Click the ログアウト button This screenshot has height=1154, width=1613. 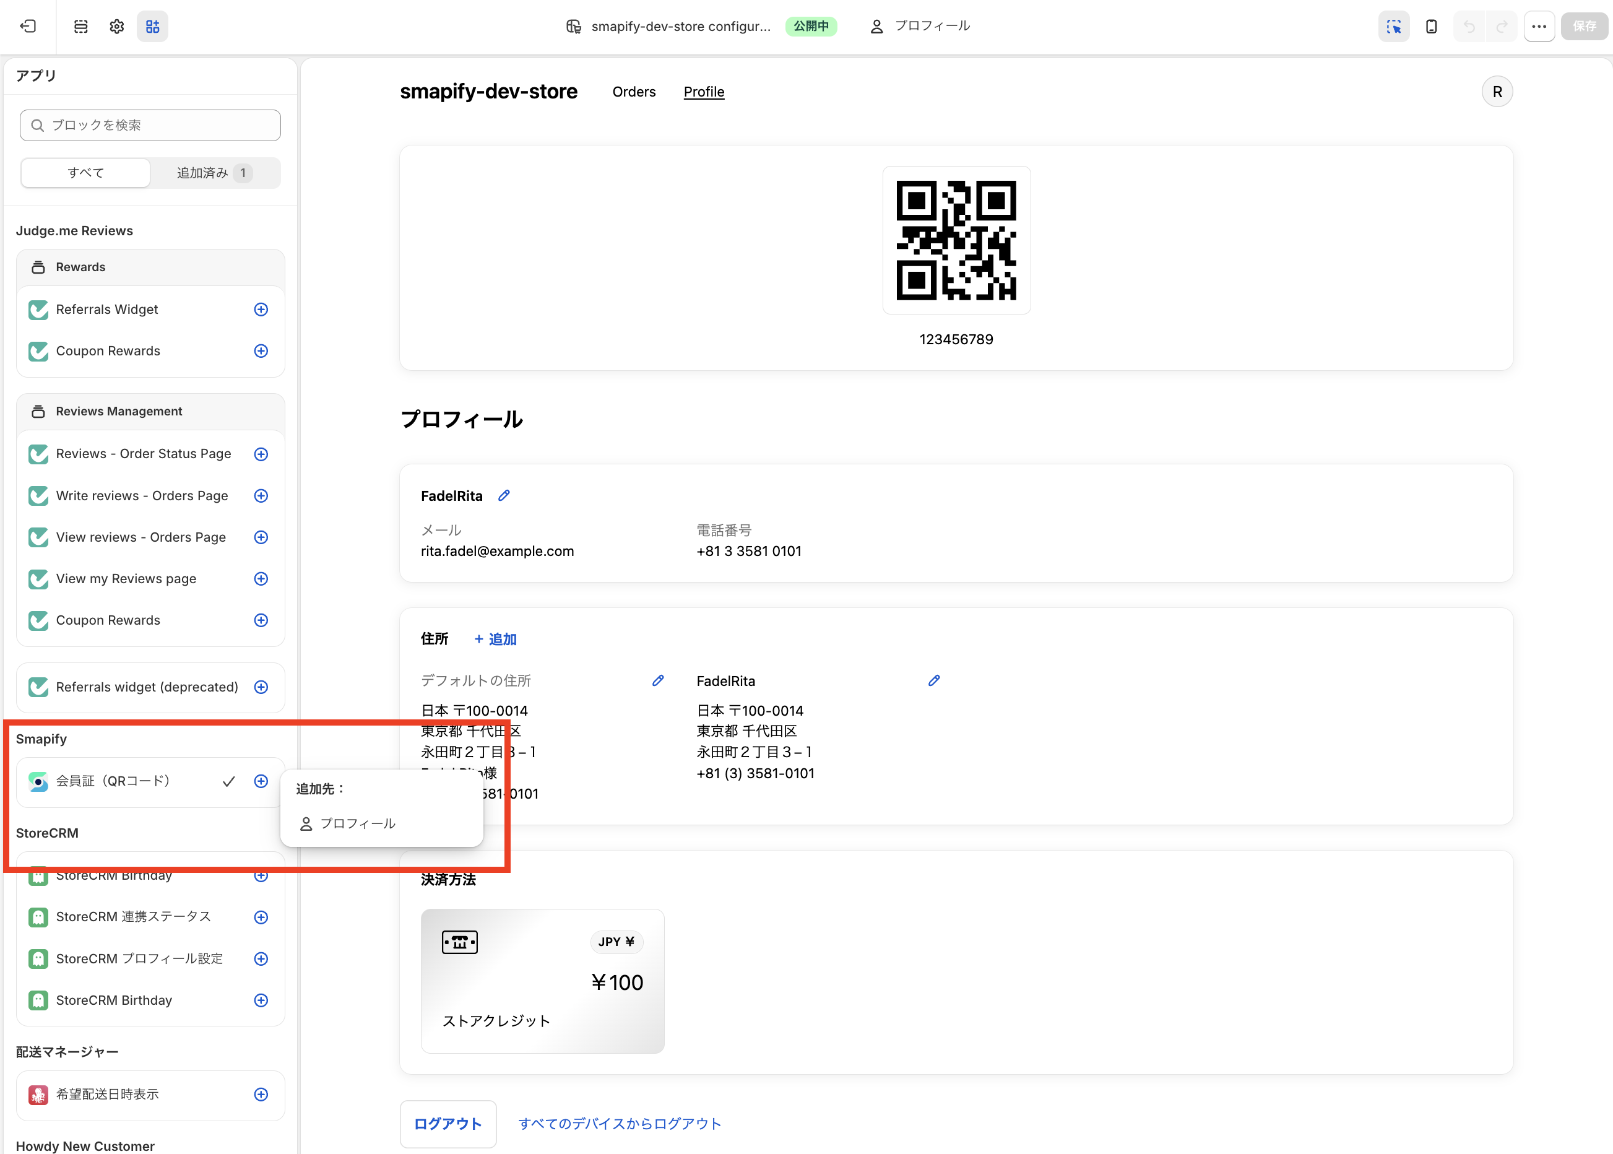[x=448, y=1124]
